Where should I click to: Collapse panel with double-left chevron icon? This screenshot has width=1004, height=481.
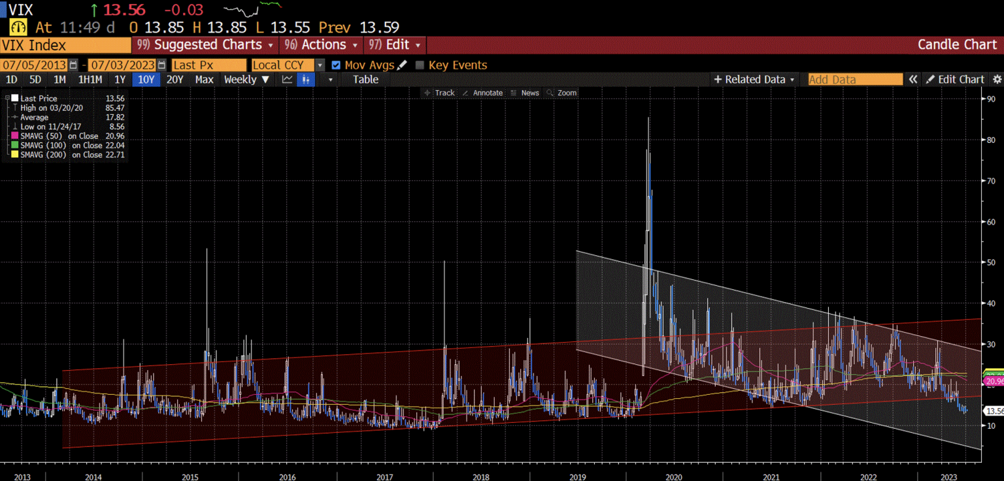click(912, 80)
